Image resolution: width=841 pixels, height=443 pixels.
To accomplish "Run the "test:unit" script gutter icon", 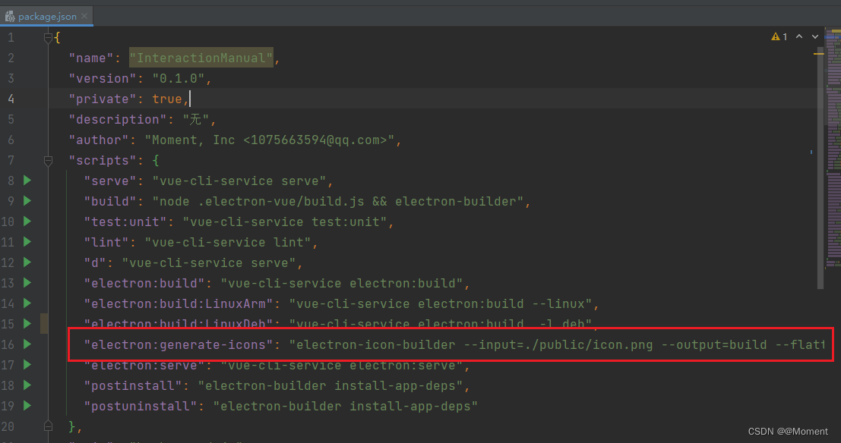I will tap(26, 221).
